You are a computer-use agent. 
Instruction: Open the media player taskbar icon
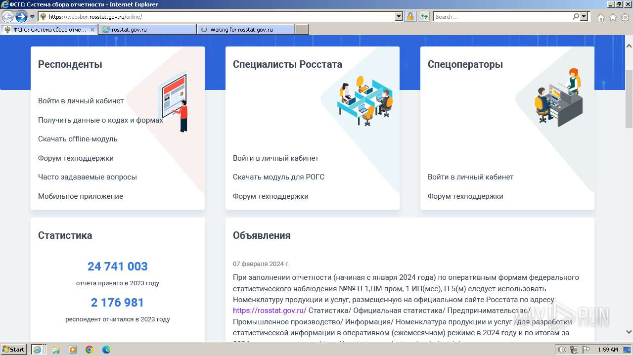[x=73, y=350]
